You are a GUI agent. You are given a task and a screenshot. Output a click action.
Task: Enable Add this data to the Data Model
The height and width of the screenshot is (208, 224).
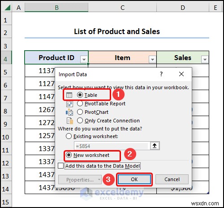[x=60, y=166]
